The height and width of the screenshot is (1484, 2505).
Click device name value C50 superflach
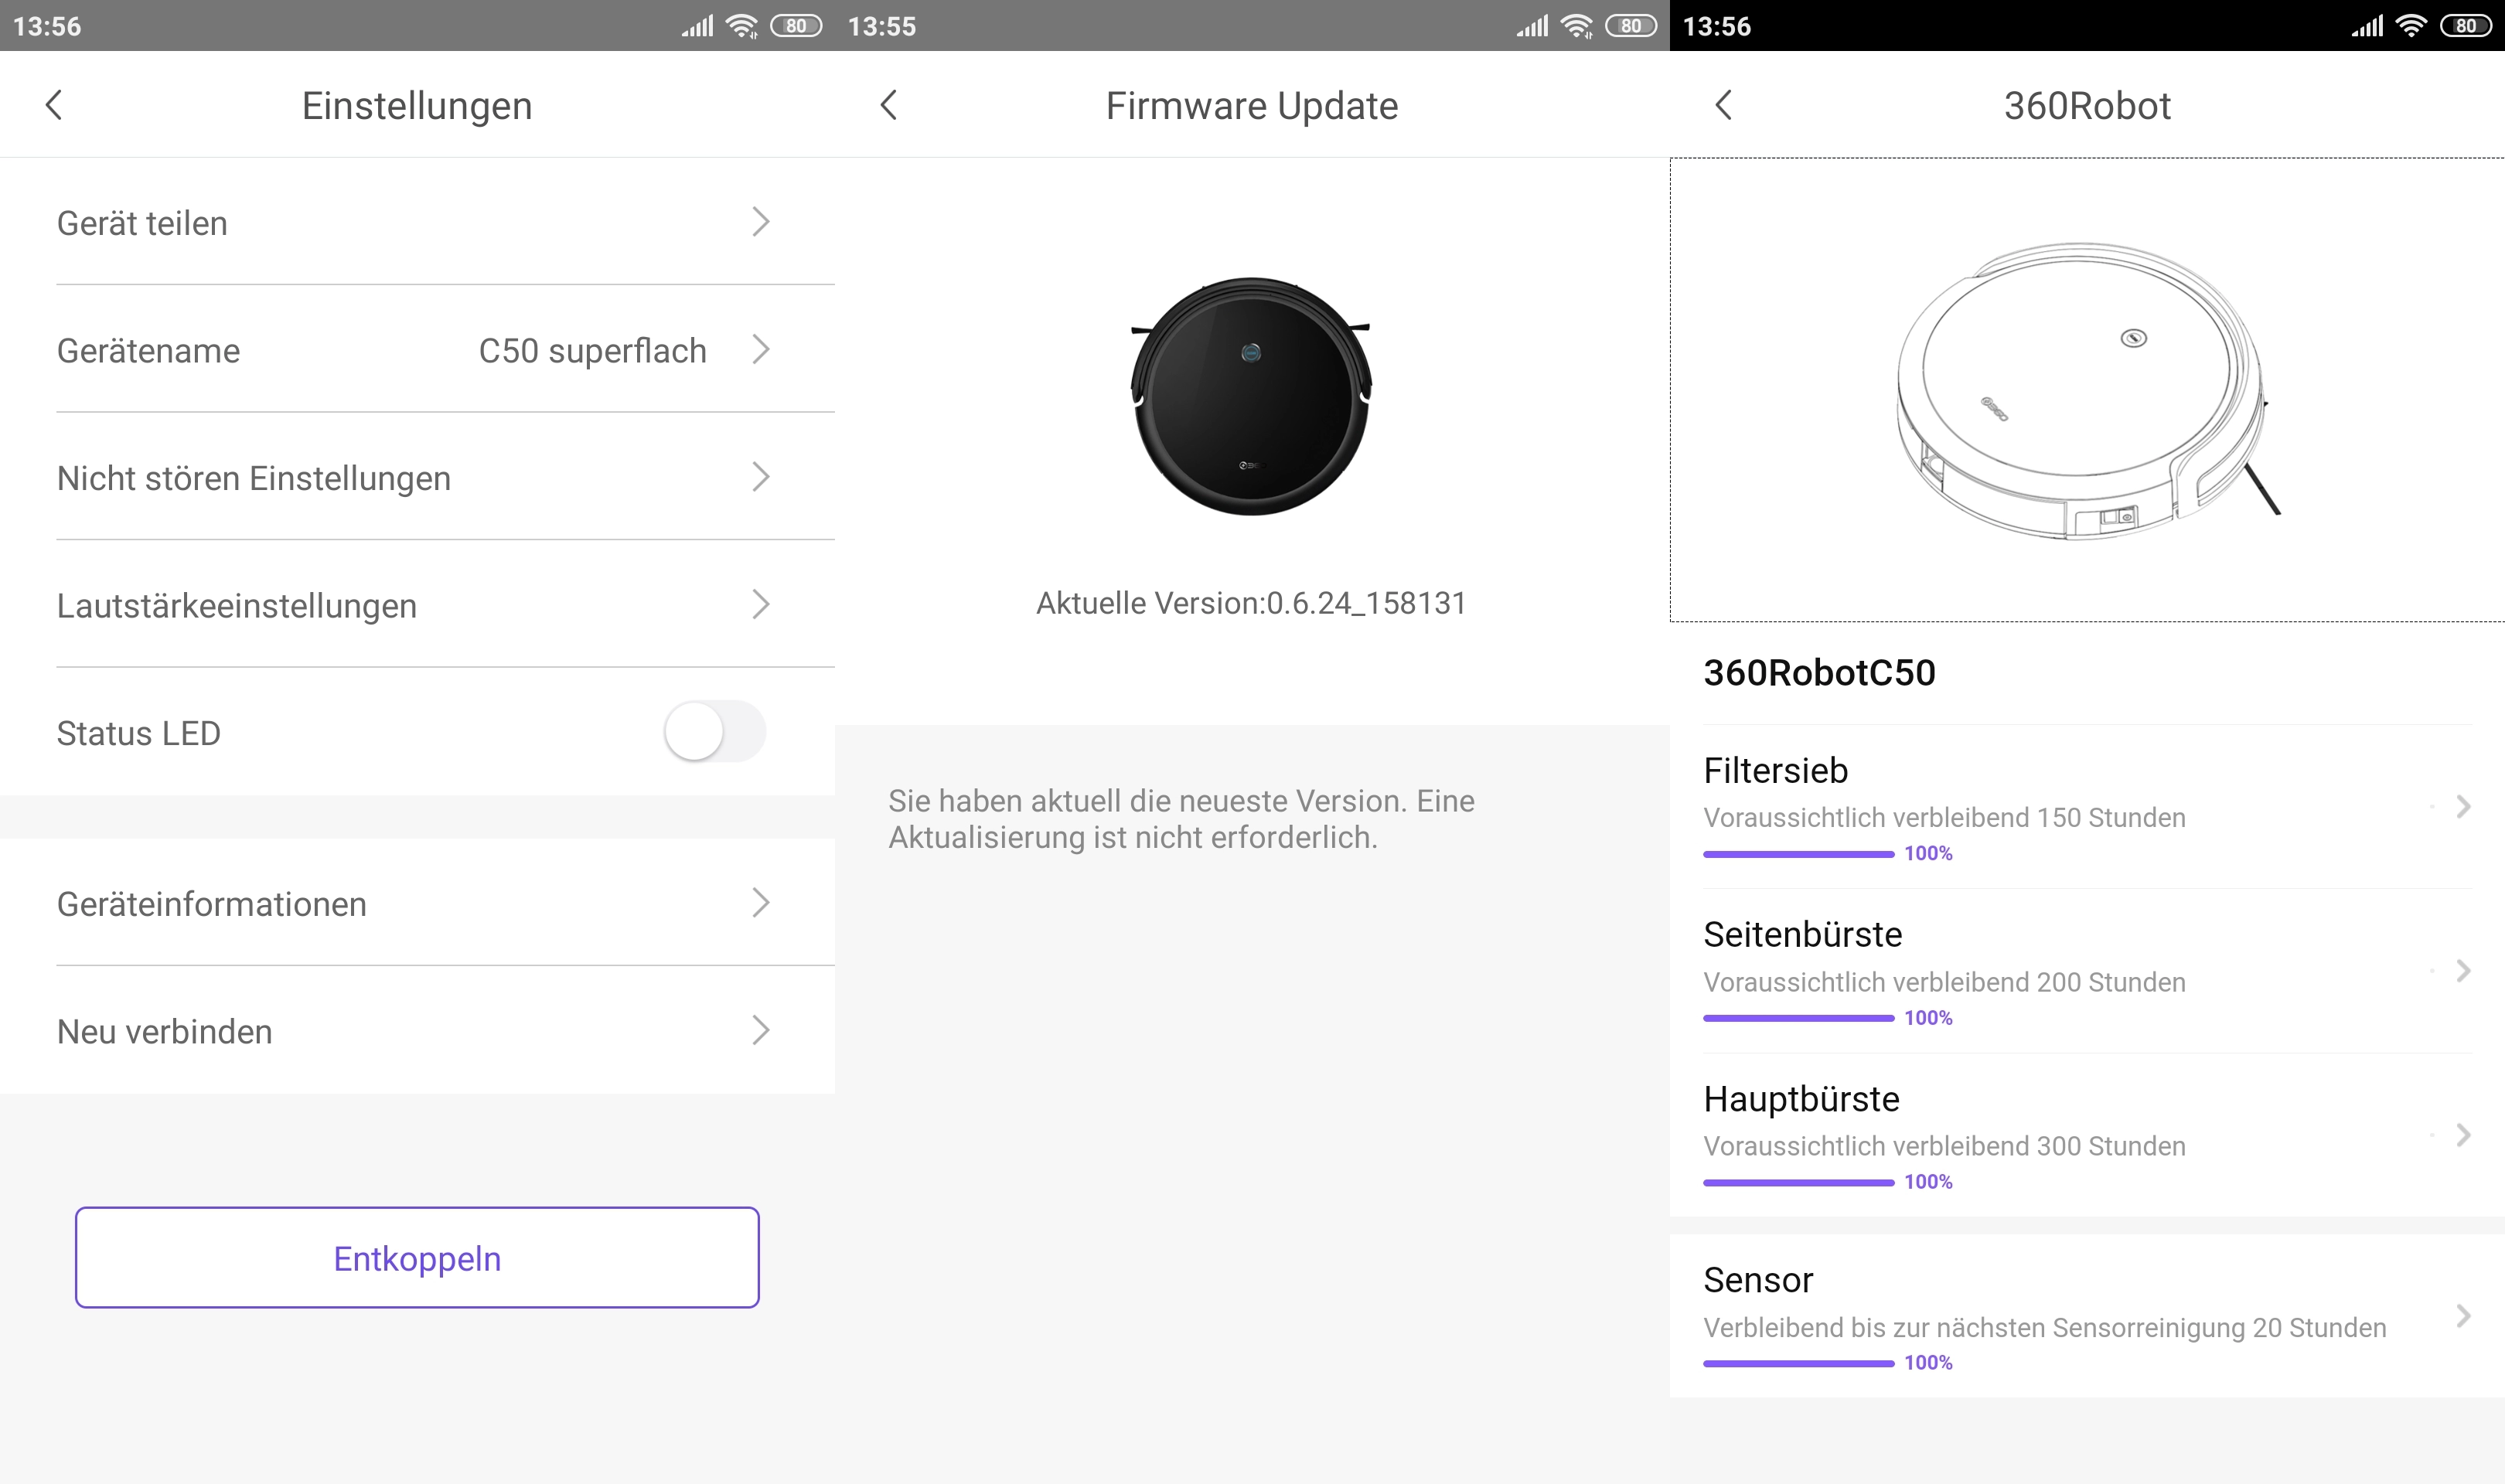pos(593,351)
